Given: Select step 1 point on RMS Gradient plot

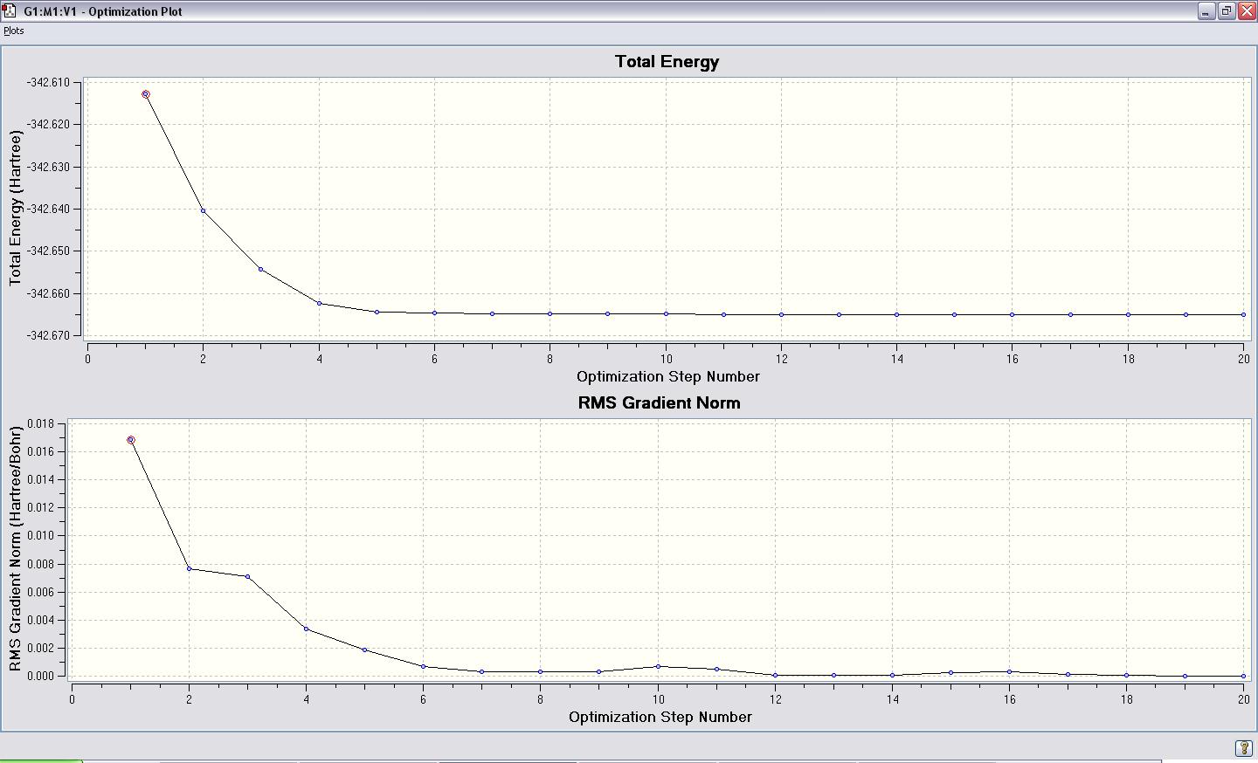Looking at the screenshot, I should pos(131,440).
